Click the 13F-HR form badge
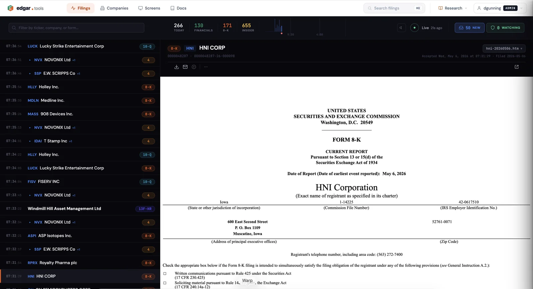The height and width of the screenshot is (289, 533). tap(145, 209)
